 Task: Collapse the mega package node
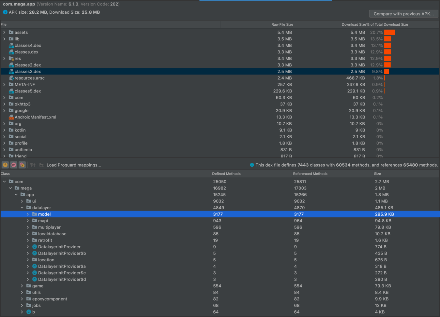pos(10,188)
